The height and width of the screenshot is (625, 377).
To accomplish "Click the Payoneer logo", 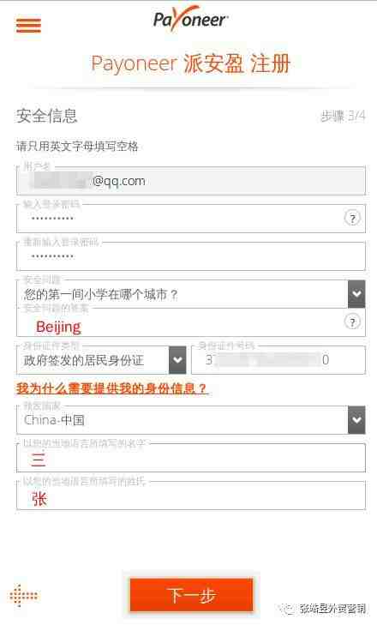I will click(x=190, y=18).
